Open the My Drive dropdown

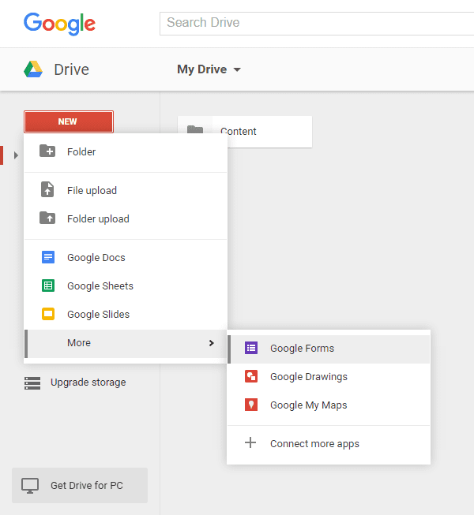tap(209, 69)
